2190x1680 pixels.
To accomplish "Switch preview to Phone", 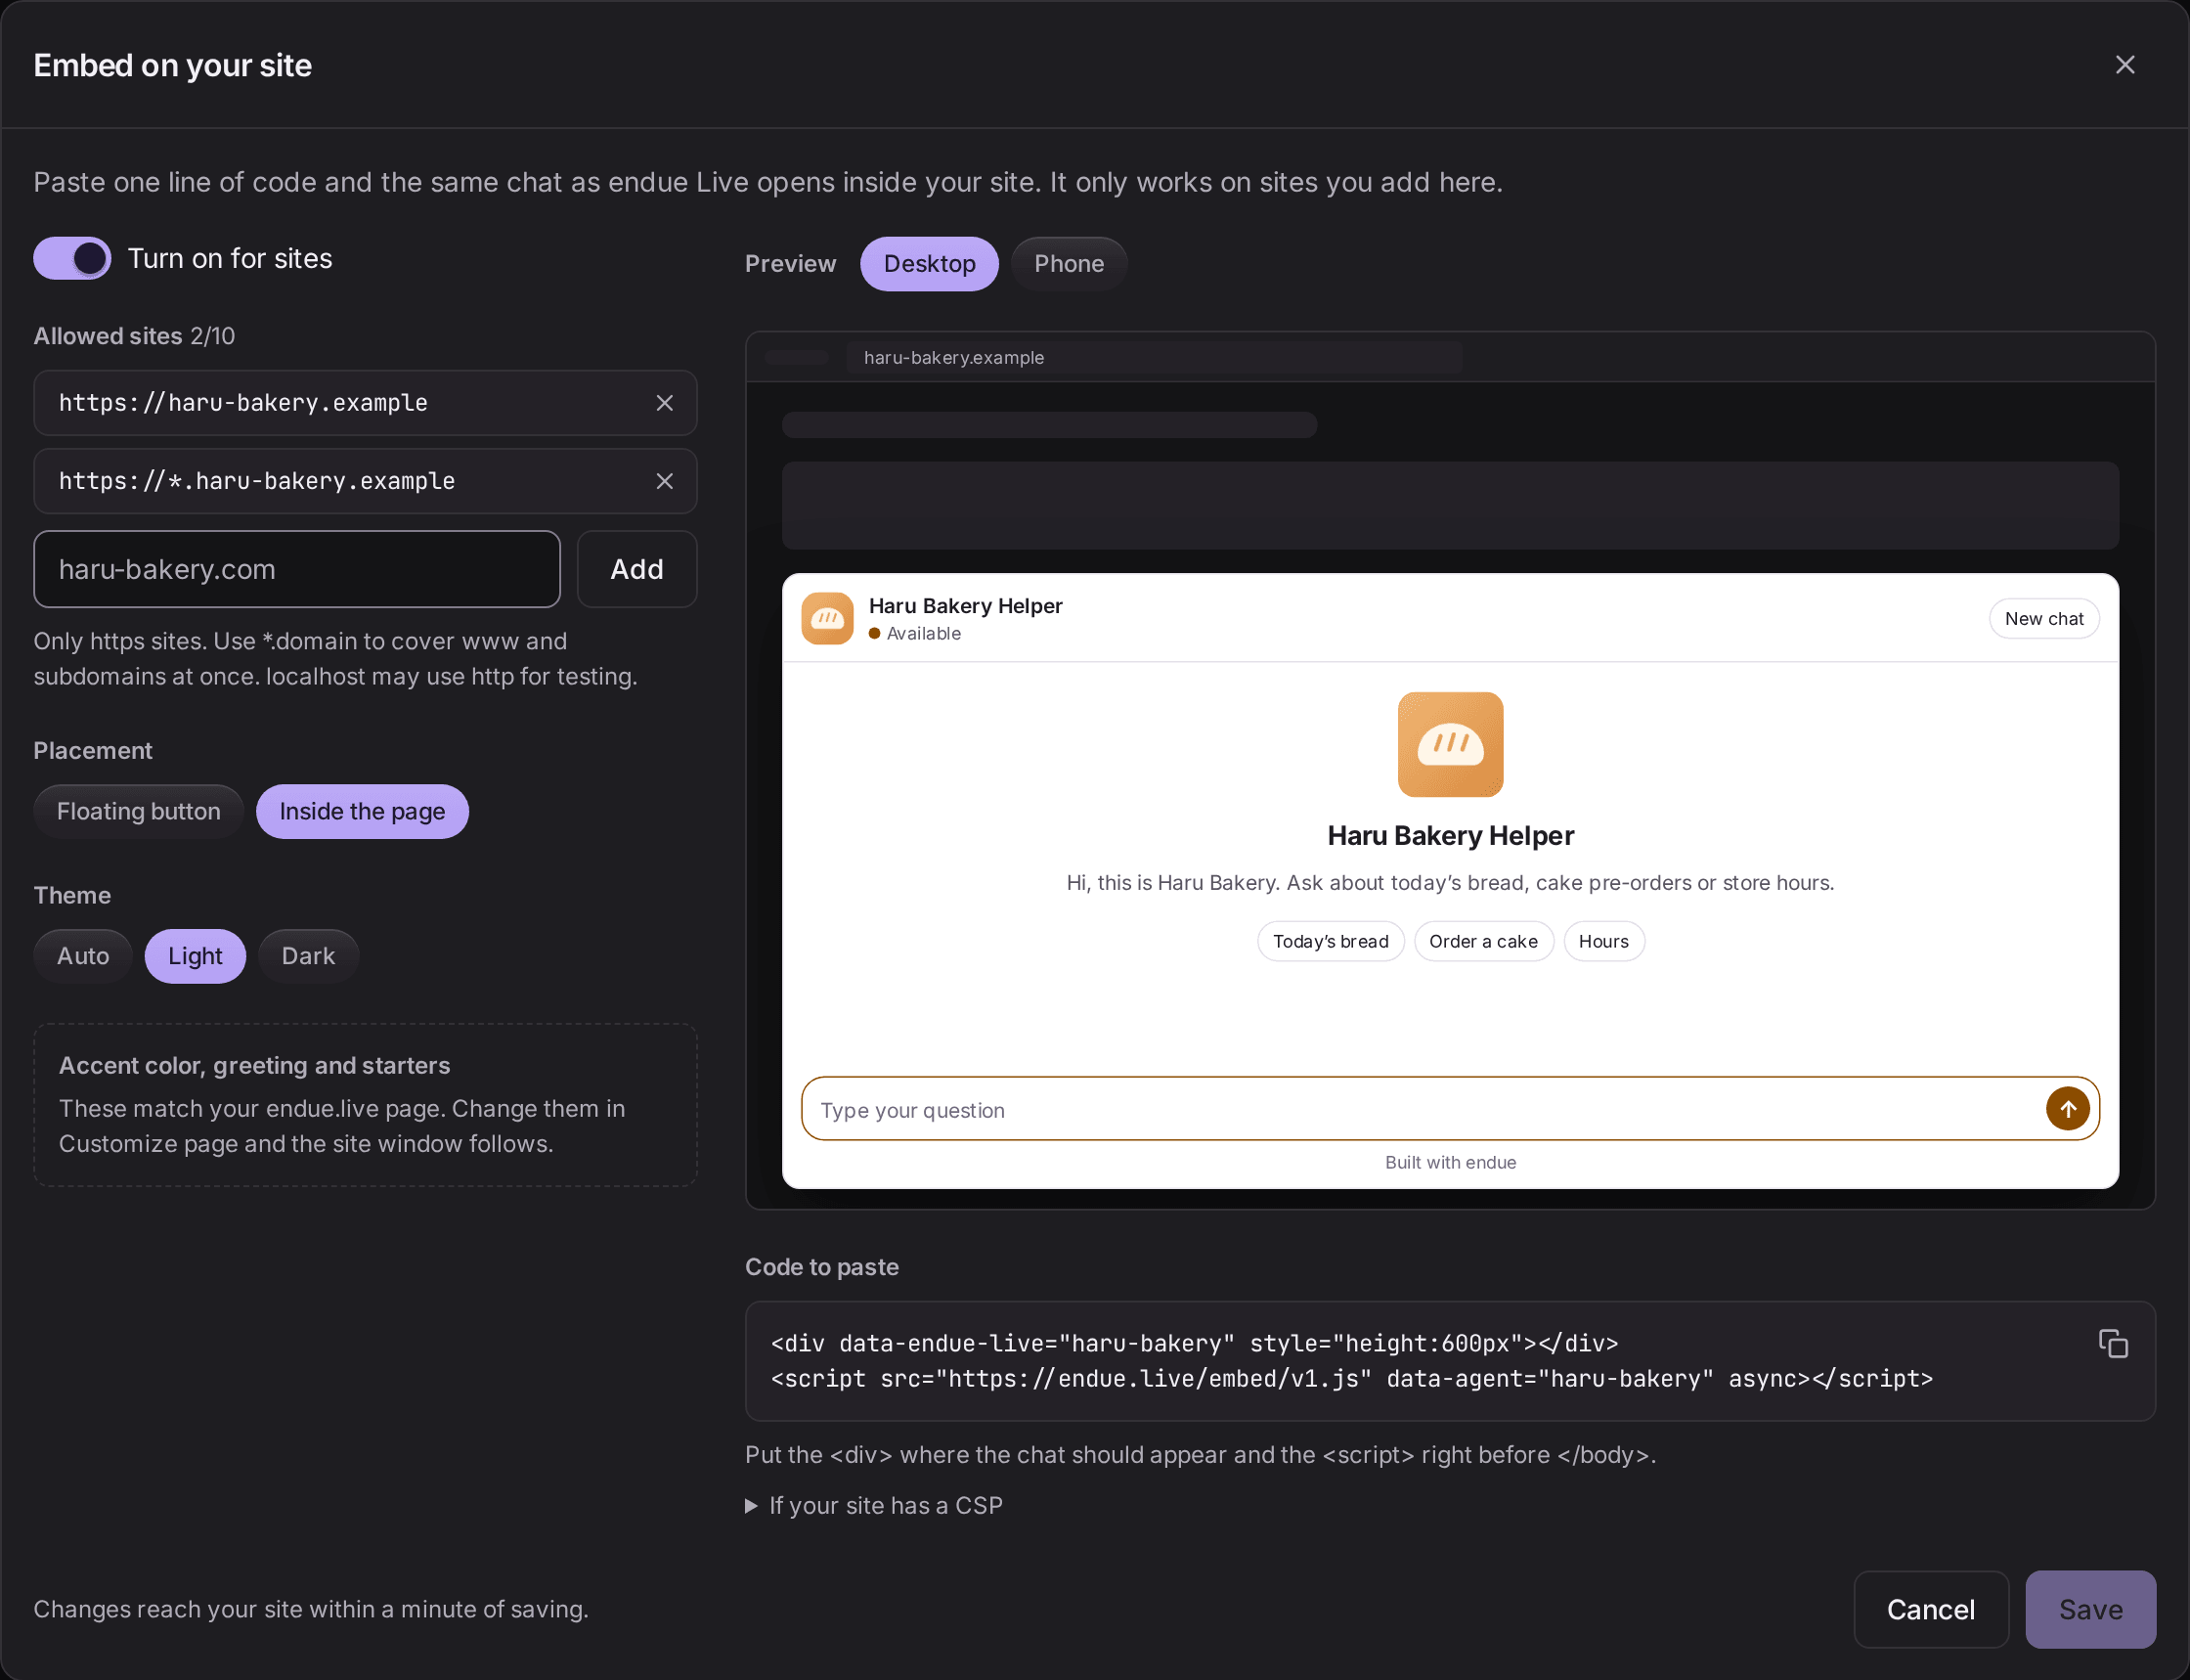I will point(1069,264).
